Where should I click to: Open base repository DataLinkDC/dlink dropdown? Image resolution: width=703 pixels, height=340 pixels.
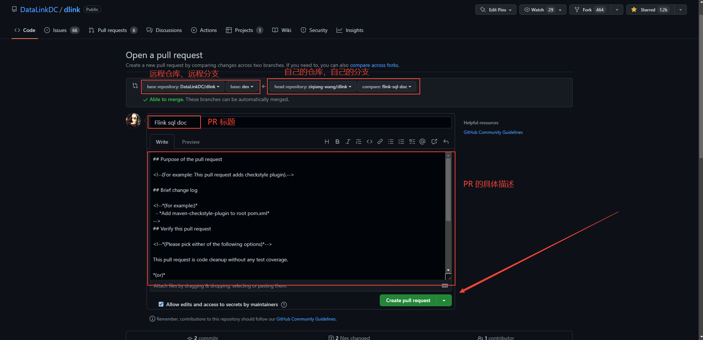183,87
